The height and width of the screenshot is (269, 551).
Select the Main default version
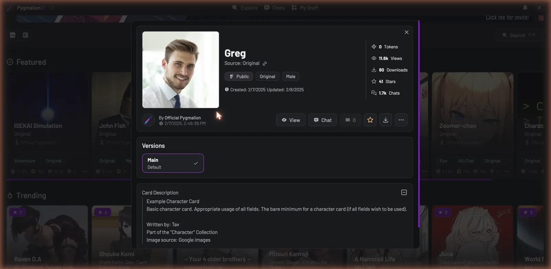coord(173,163)
